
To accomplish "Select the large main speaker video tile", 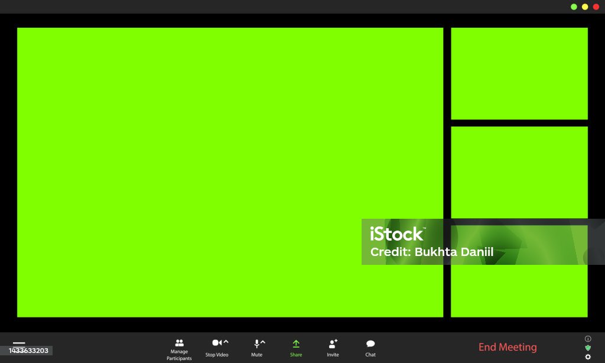I will click(230, 172).
